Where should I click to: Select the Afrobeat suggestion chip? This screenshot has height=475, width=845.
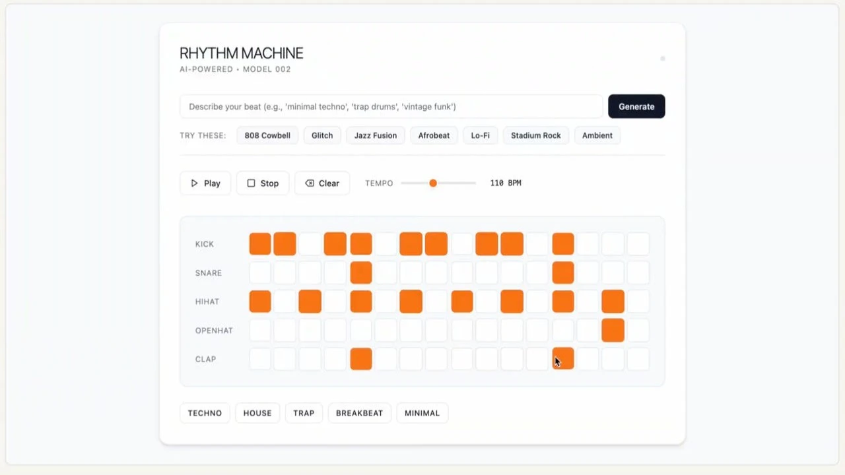(x=434, y=135)
